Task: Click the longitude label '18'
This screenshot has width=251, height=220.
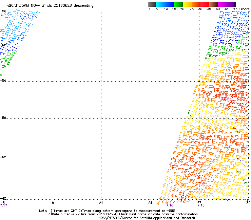Action: [x=52, y=203]
